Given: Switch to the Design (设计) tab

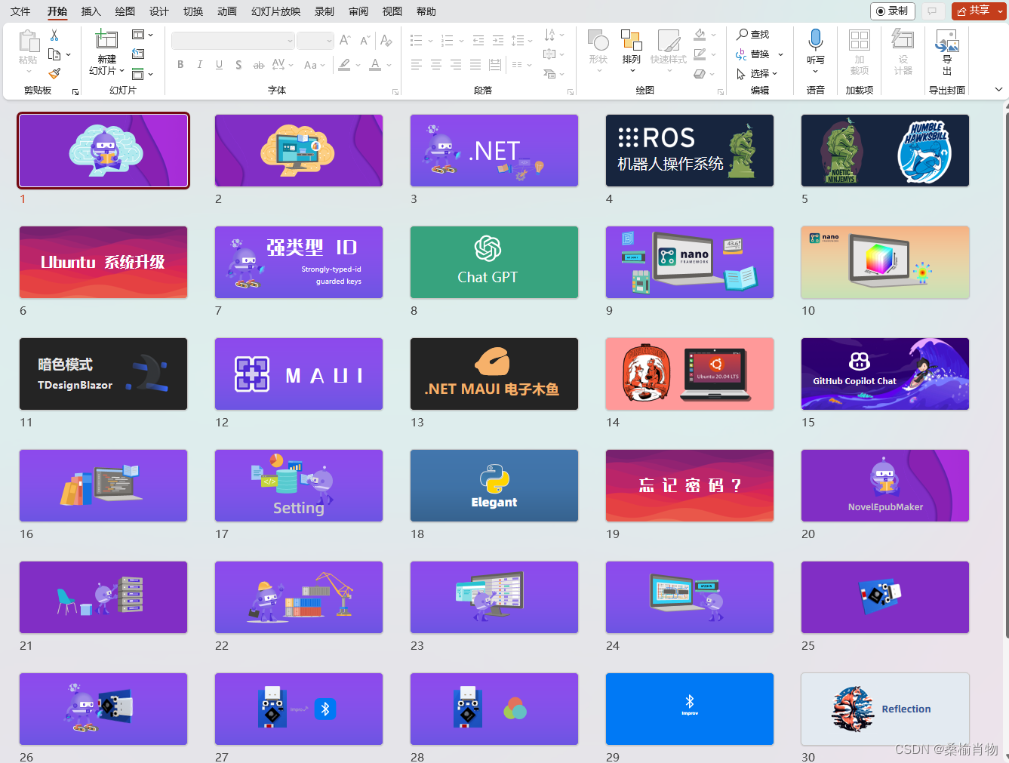Looking at the screenshot, I should pos(158,11).
